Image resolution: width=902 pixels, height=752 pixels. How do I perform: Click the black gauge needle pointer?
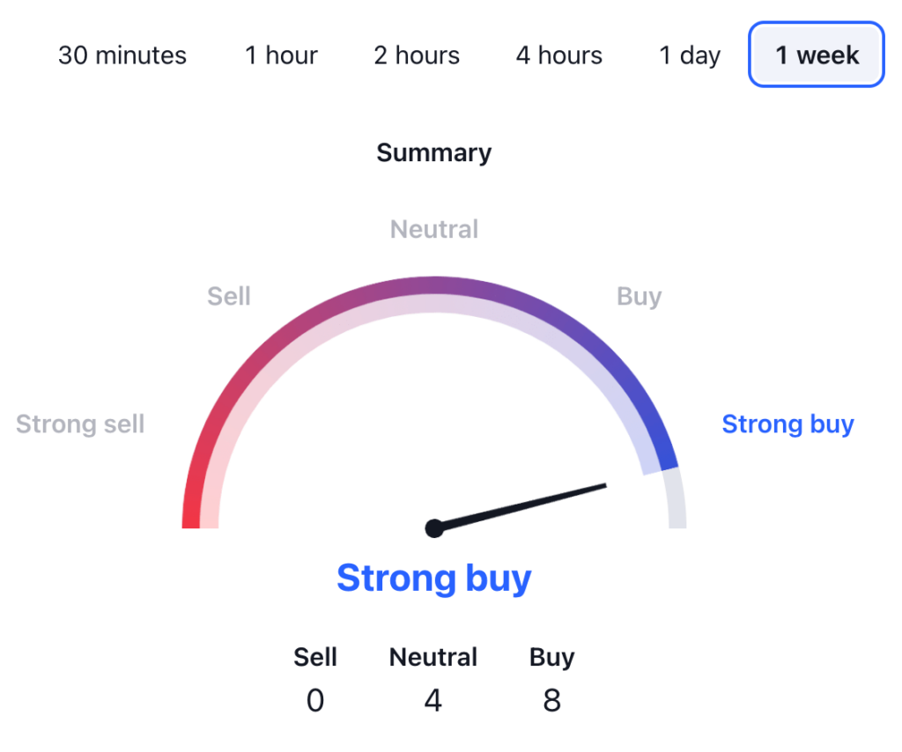point(529,505)
